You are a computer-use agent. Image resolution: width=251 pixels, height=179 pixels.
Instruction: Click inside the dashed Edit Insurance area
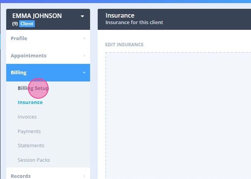point(175,114)
